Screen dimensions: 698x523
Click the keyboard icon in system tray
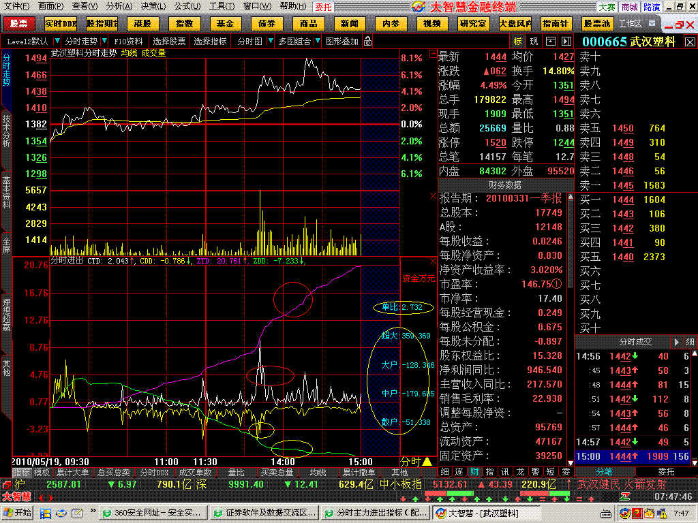605,513
